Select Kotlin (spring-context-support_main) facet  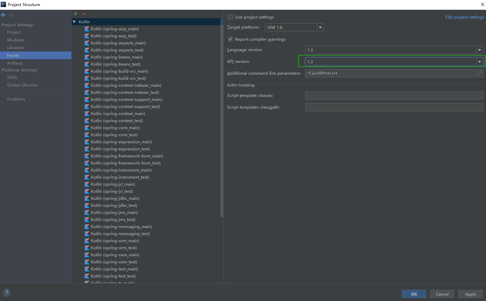click(x=126, y=100)
